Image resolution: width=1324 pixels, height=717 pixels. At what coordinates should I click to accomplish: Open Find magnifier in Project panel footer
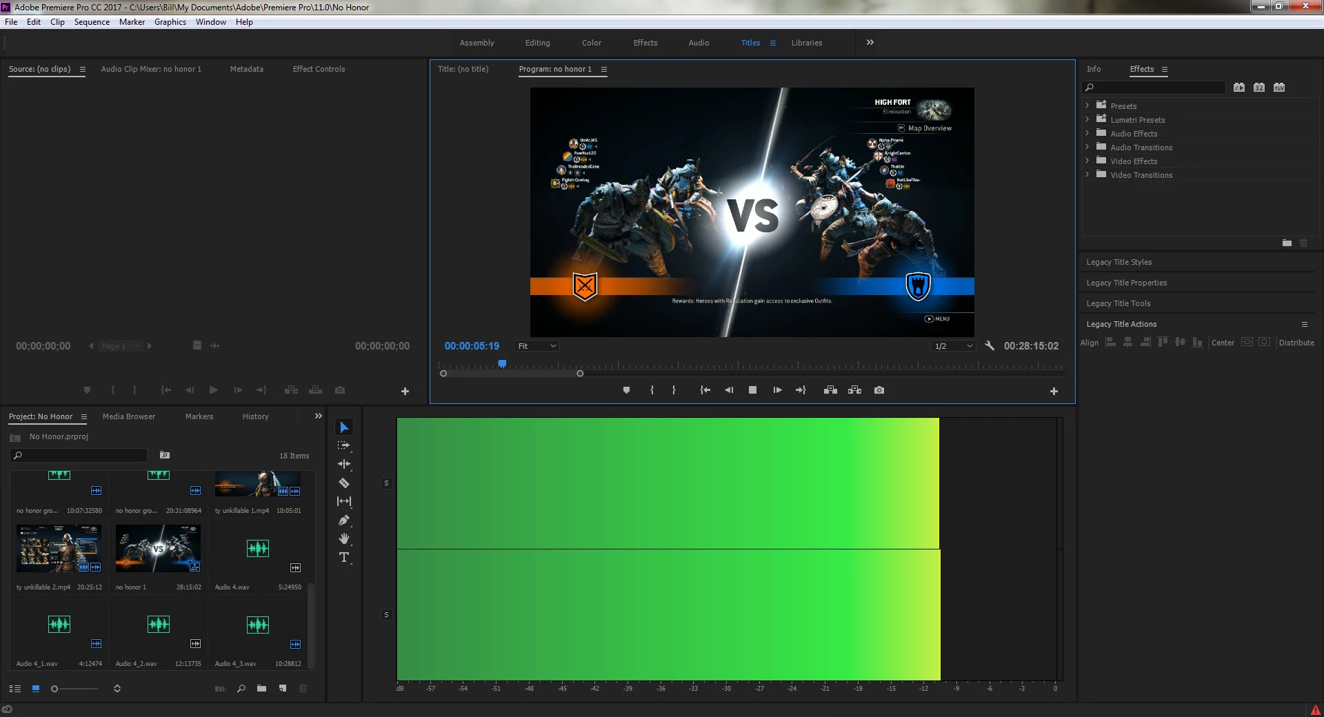pyautogui.click(x=241, y=688)
